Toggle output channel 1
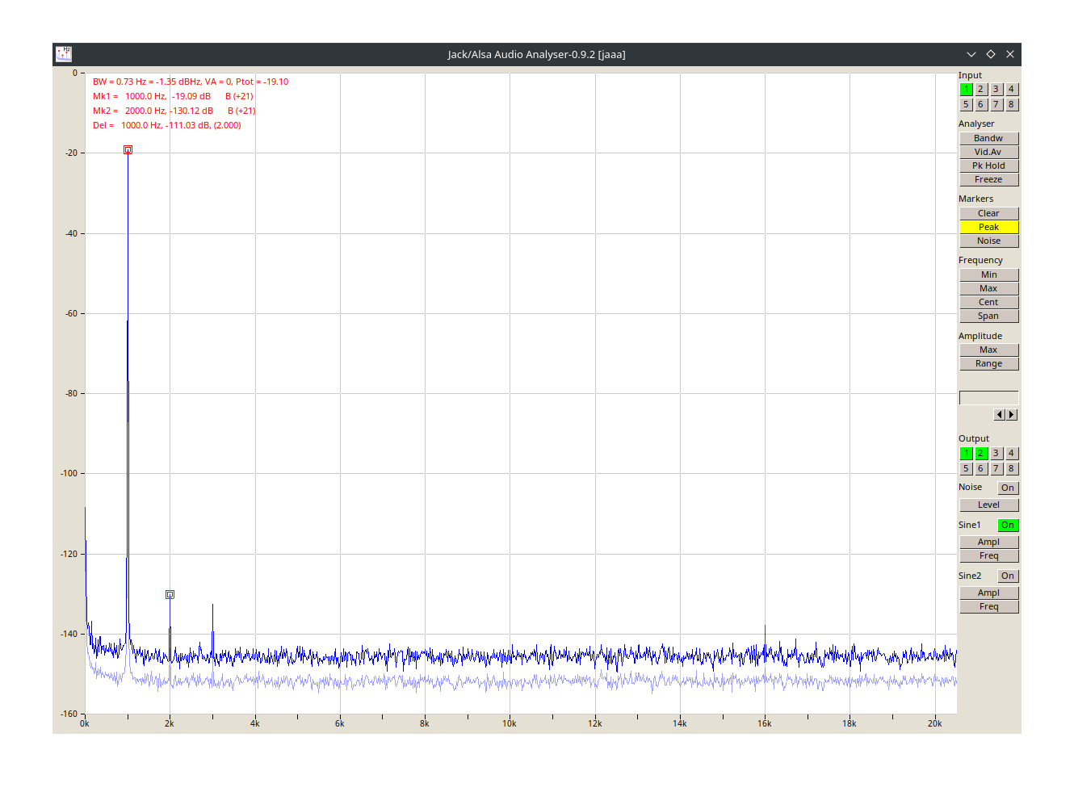 coord(966,454)
